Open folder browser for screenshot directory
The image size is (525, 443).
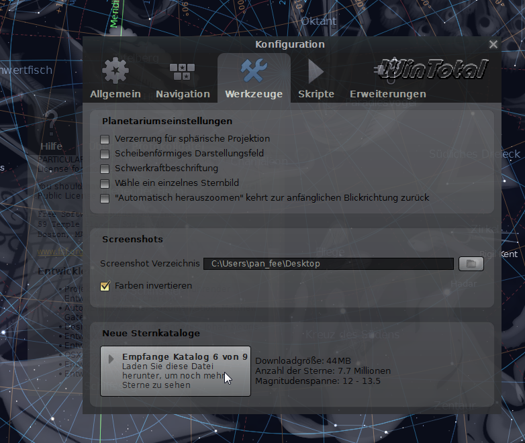pyautogui.click(x=471, y=264)
